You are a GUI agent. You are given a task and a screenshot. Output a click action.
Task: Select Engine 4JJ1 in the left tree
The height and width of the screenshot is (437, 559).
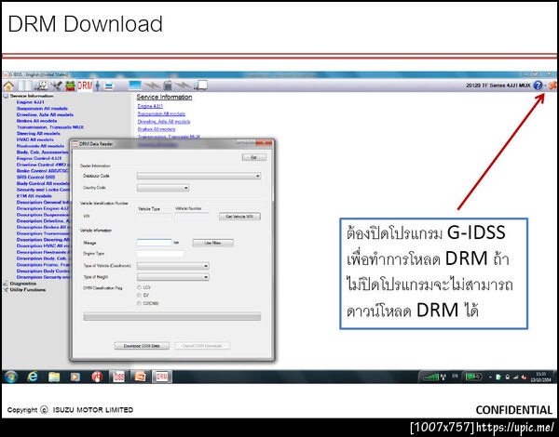coord(31,102)
